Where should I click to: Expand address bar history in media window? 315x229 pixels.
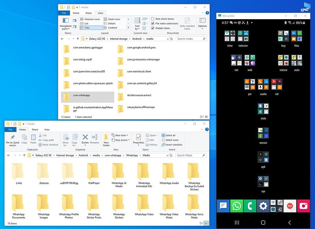tap(168, 39)
